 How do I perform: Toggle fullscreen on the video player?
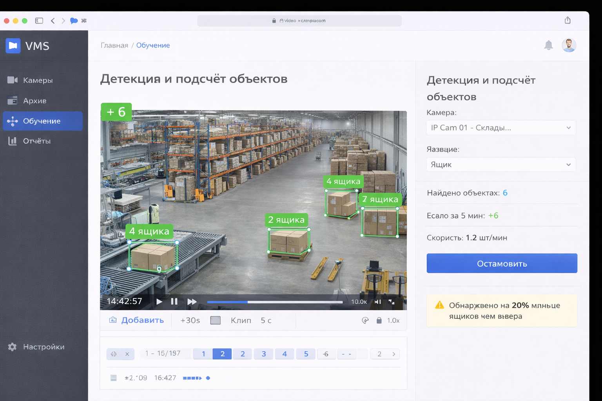(x=392, y=302)
